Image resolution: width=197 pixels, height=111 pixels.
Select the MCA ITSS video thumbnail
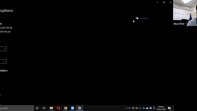click(x=185, y=13)
